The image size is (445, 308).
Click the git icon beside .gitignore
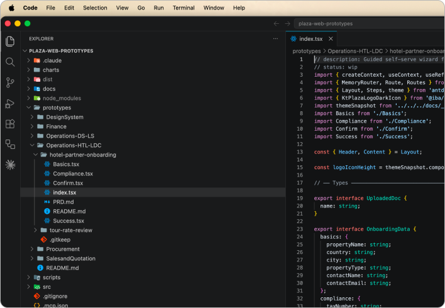click(x=37, y=296)
